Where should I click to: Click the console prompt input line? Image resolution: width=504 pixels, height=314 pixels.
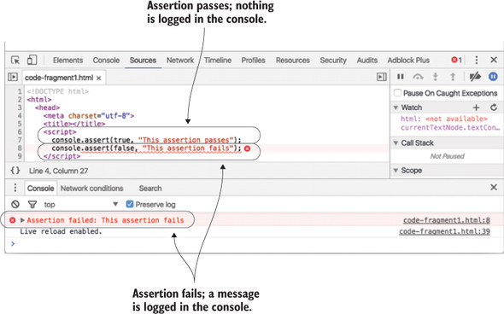pos(254,244)
